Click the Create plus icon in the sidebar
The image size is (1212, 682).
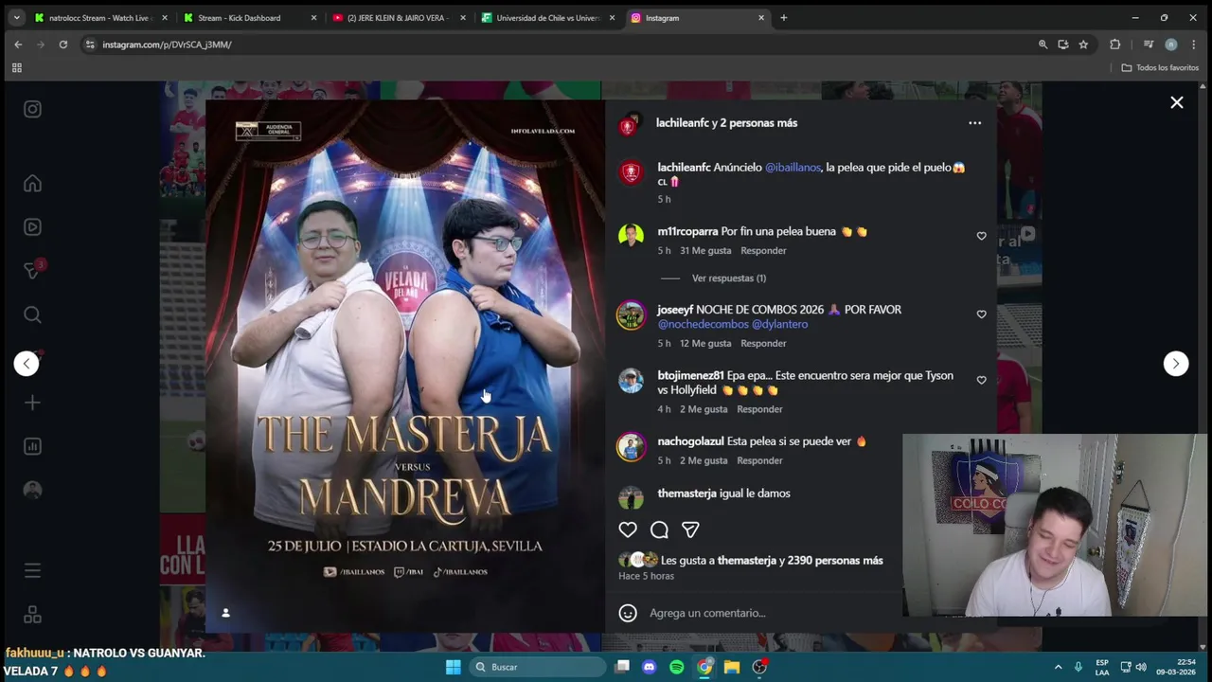coord(32,403)
